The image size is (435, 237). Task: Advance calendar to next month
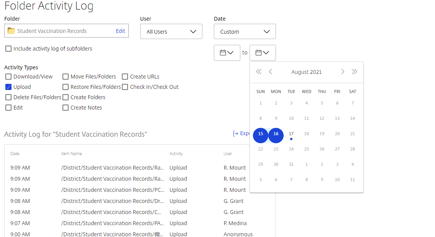point(343,72)
